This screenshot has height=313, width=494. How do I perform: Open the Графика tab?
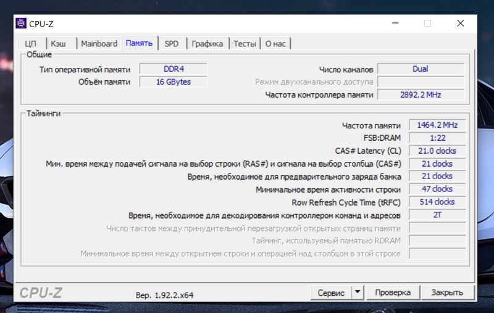207,44
